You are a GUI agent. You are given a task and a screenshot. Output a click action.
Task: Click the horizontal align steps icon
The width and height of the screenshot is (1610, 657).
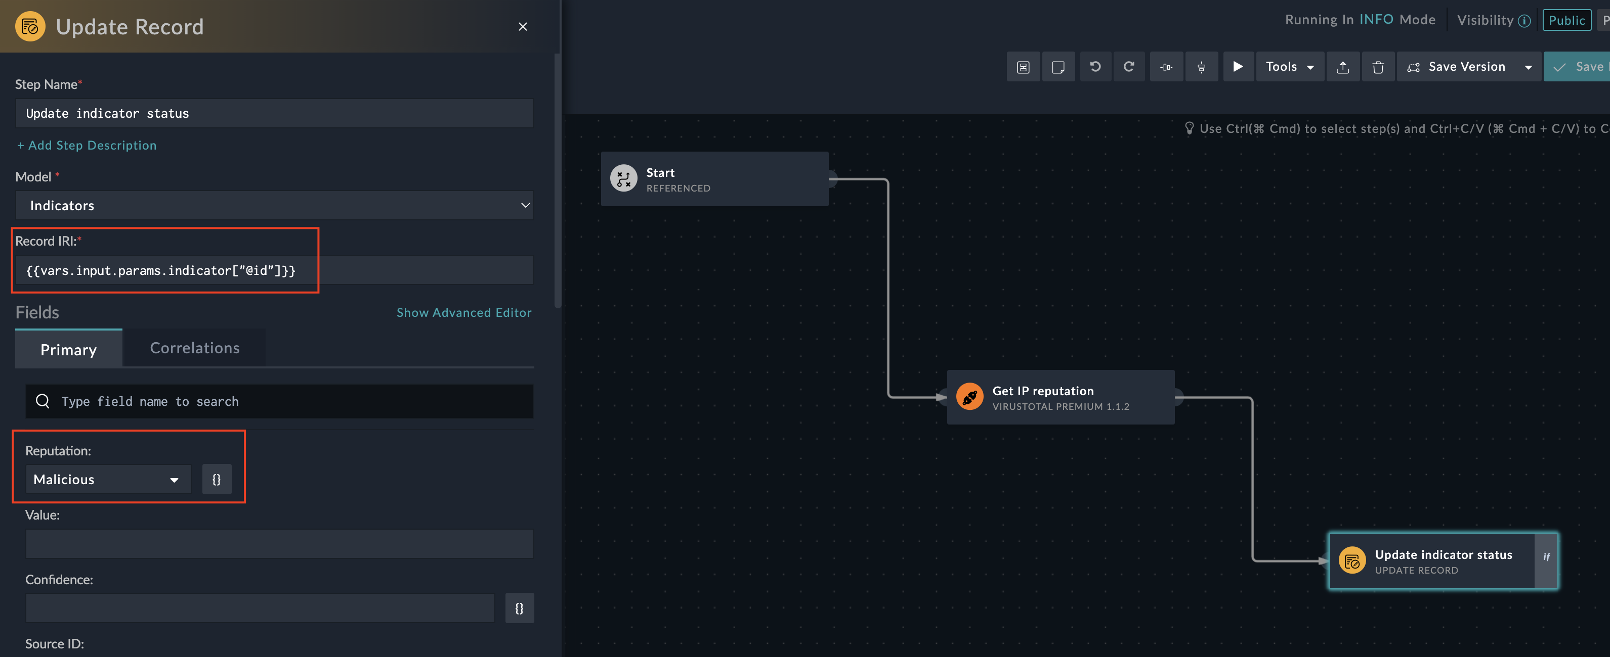pyautogui.click(x=1166, y=67)
